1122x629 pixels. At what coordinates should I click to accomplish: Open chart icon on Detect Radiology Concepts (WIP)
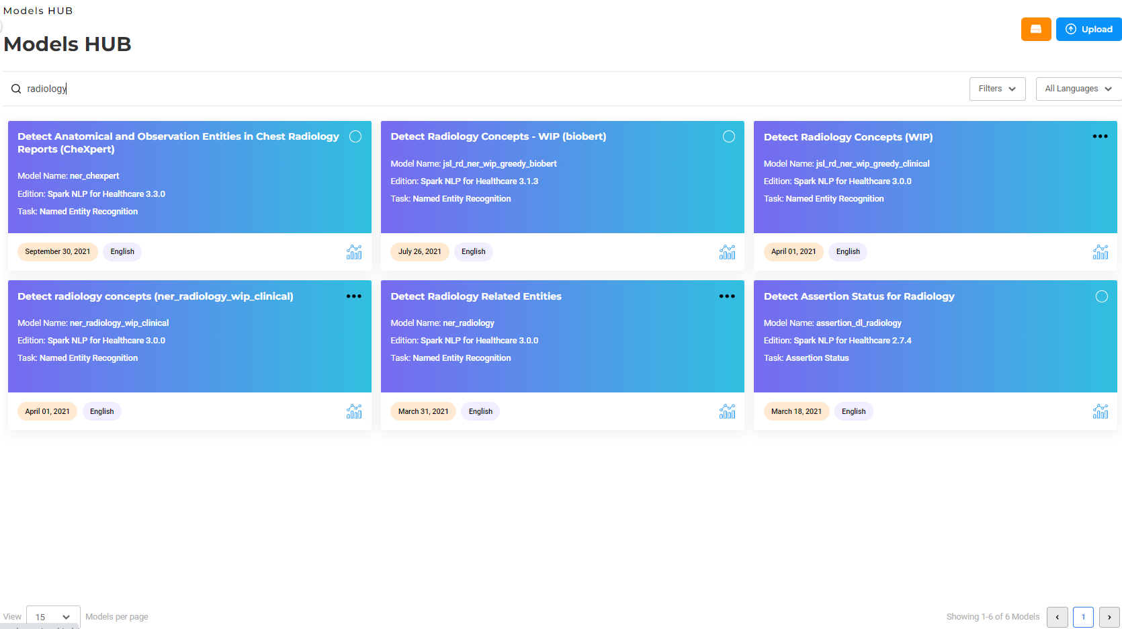click(x=1100, y=252)
